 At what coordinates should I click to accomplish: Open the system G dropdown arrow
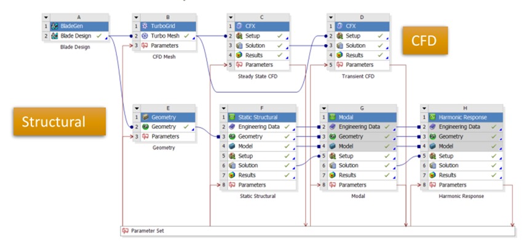tap(324, 109)
